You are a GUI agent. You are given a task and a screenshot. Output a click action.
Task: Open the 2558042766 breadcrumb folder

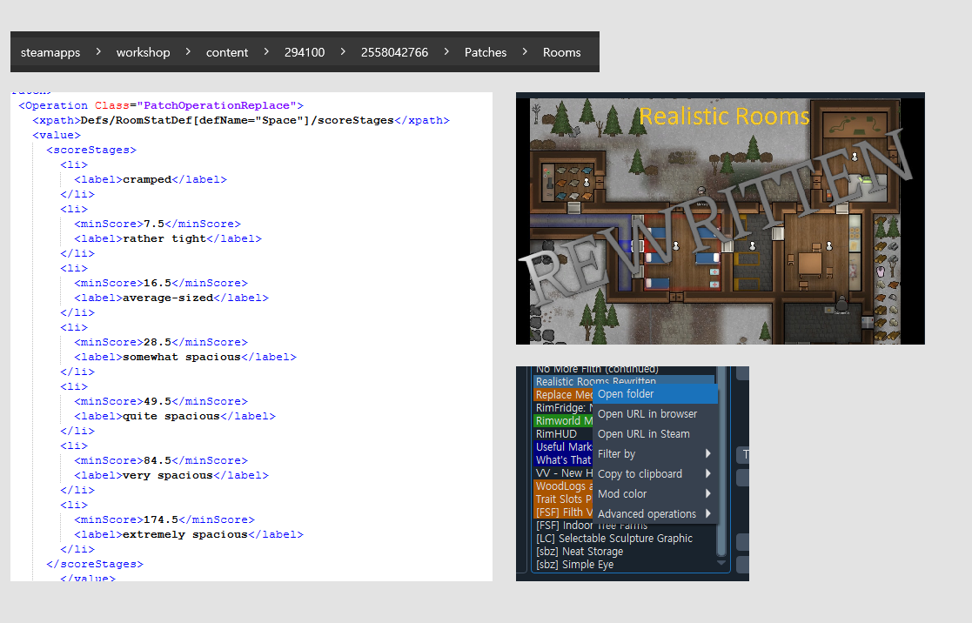pyautogui.click(x=394, y=53)
